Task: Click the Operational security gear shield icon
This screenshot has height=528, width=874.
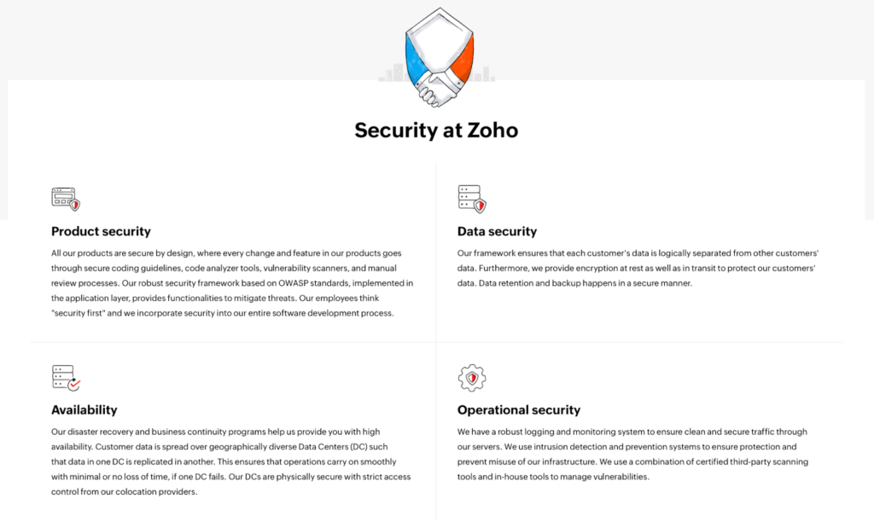Action: click(472, 377)
